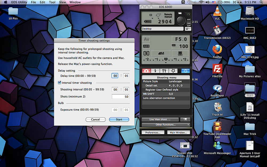
Task: Select the Lens aberration correction row
Action: click(166, 98)
